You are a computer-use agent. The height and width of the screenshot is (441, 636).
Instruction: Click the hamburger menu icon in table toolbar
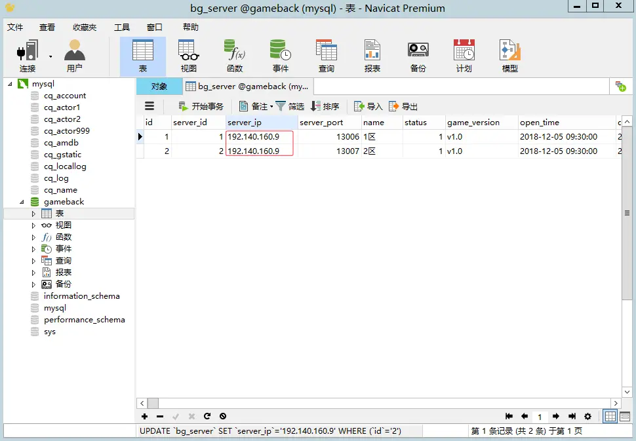(149, 106)
